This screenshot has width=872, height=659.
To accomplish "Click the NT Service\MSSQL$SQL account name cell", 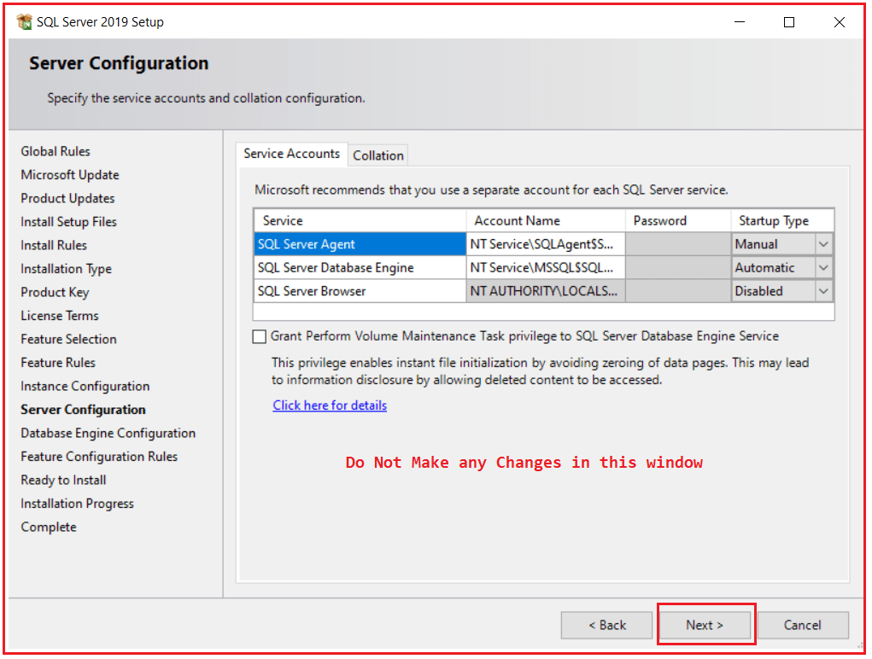I will point(546,268).
